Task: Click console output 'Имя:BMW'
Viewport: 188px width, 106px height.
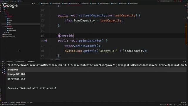Action: [x=13, y=70]
